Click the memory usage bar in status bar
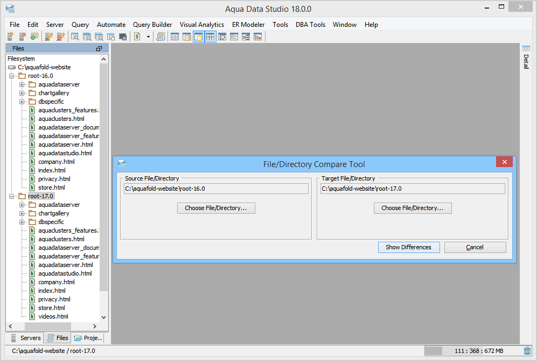537x361 pixels. coord(473,351)
